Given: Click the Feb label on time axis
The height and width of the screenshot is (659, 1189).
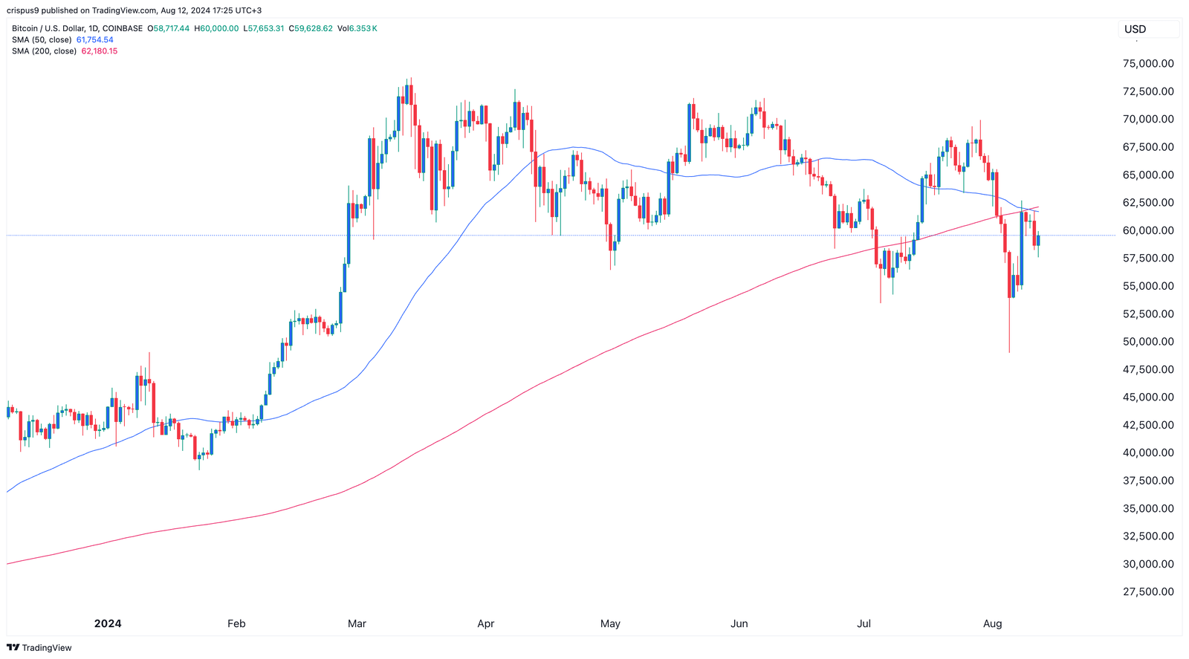Looking at the screenshot, I should [x=236, y=623].
